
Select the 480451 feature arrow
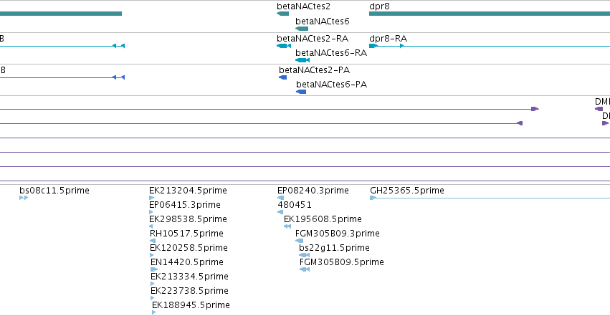click(280, 212)
